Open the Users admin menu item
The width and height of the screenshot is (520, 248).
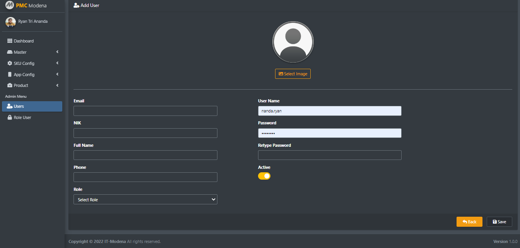32,106
